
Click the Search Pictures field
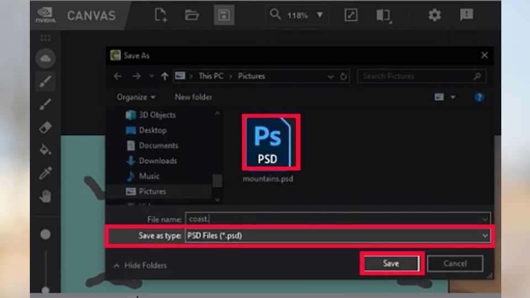(422, 76)
